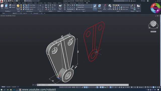Image resolution: width=161 pixels, height=91 pixels.
Task: Open the Decimal units dropdown in status bar
Action: (141, 87)
